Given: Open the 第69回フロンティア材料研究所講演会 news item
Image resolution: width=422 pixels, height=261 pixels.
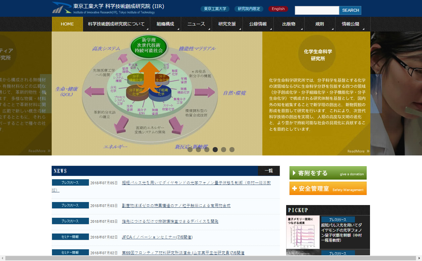Looking at the screenshot, I should 183,253.
